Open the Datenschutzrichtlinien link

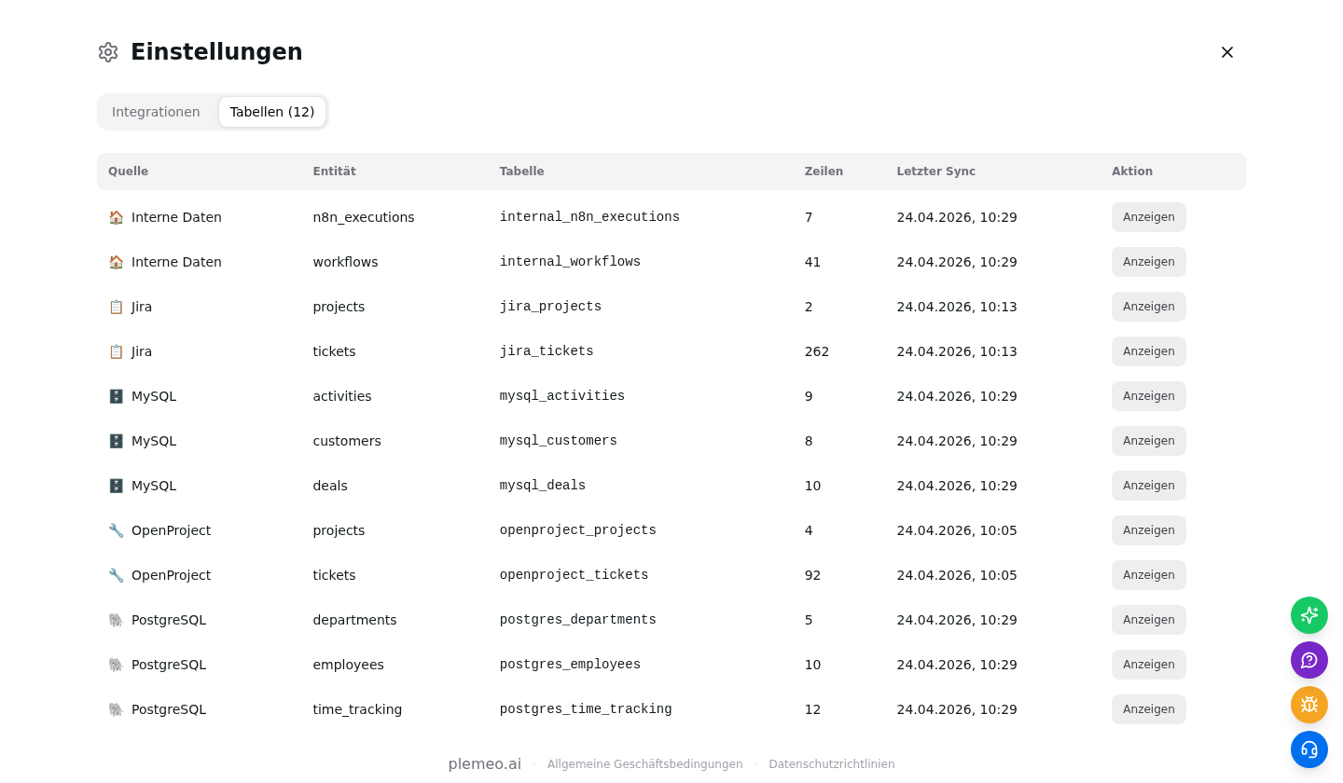tap(832, 764)
